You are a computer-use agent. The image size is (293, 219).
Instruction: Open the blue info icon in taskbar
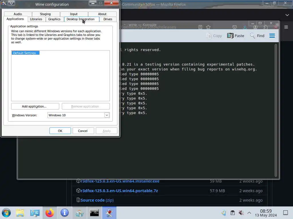click(64, 213)
